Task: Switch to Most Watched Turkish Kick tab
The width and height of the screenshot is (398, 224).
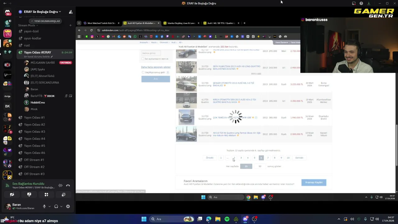Action: coord(101,23)
